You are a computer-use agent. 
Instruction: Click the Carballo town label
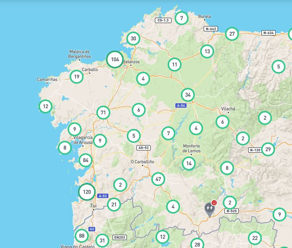[x=90, y=70]
